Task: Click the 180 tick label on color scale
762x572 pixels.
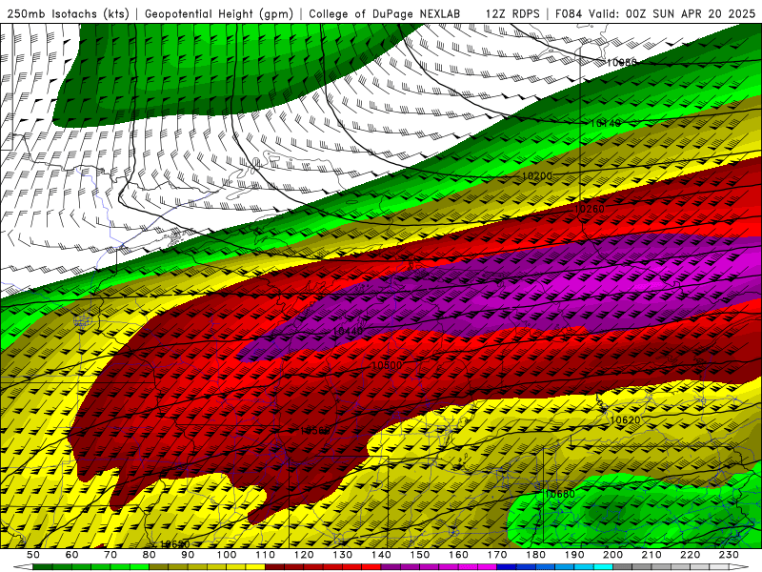Action: pos(535,555)
